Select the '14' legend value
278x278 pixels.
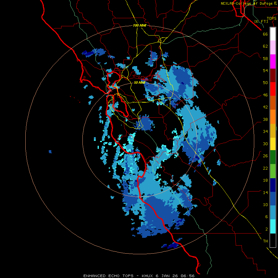click(265, 192)
